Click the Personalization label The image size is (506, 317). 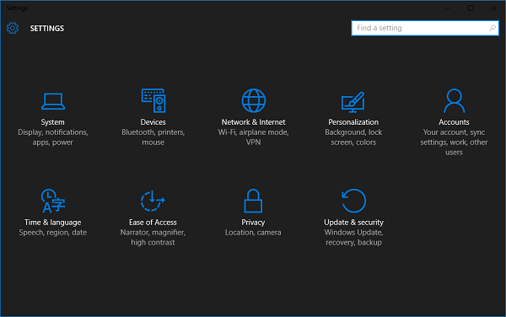pos(353,122)
